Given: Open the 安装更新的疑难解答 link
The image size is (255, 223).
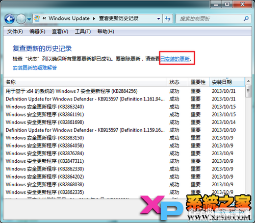Looking at the screenshot, I should (x=35, y=68).
